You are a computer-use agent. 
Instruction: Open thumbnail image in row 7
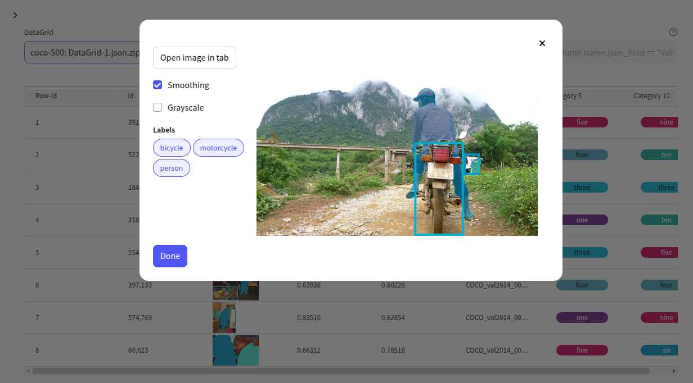pyautogui.click(x=224, y=318)
